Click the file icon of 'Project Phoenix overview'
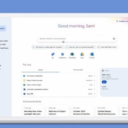The image size is (128, 128). (x=24, y=80)
